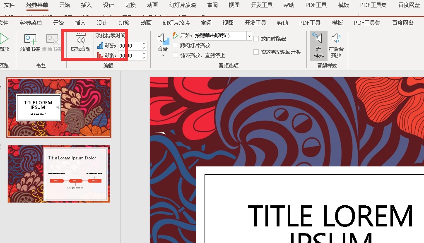The height and width of the screenshot is (243, 424).
Task: Tick the 循环播放，直到停止 checkbox
Action: point(175,55)
